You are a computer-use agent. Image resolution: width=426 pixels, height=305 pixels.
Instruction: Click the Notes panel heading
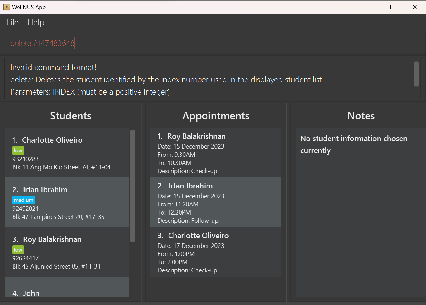(x=361, y=116)
